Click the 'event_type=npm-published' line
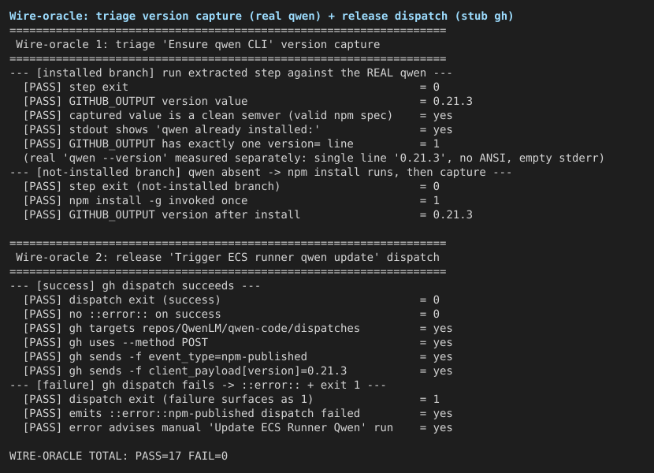The width and height of the screenshot is (654, 473). (238, 357)
